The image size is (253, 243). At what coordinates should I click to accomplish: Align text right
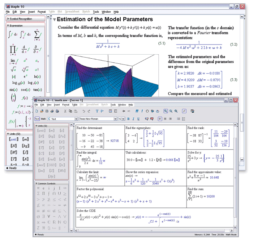click(x=170, y=119)
